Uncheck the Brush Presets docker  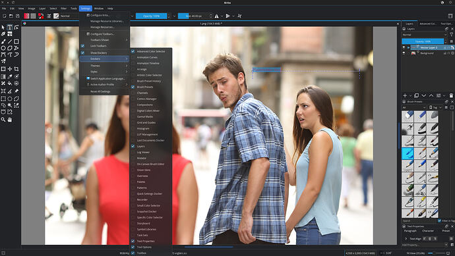click(133, 87)
